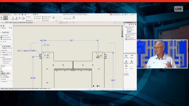Click the Dimension Text input box
189x106 pixels.
[7, 68]
